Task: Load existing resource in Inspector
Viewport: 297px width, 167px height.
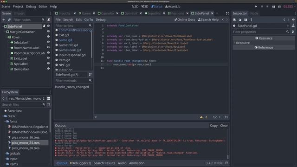Action: coord(240,19)
